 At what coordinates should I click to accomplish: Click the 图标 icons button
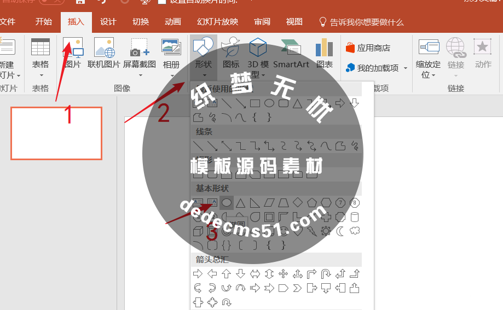pyautogui.click(x=231, y=53)
